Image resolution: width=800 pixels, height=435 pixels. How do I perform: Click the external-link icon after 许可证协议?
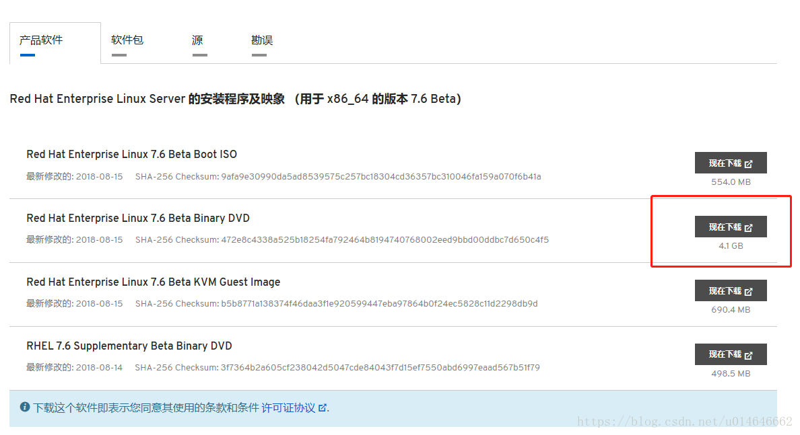[323, 408]
